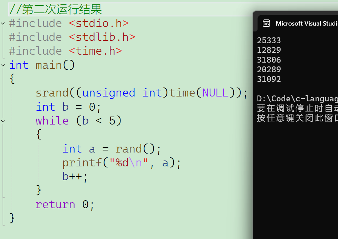
Task: Click the while (b < 5) condition
Action: coord(79,121)
